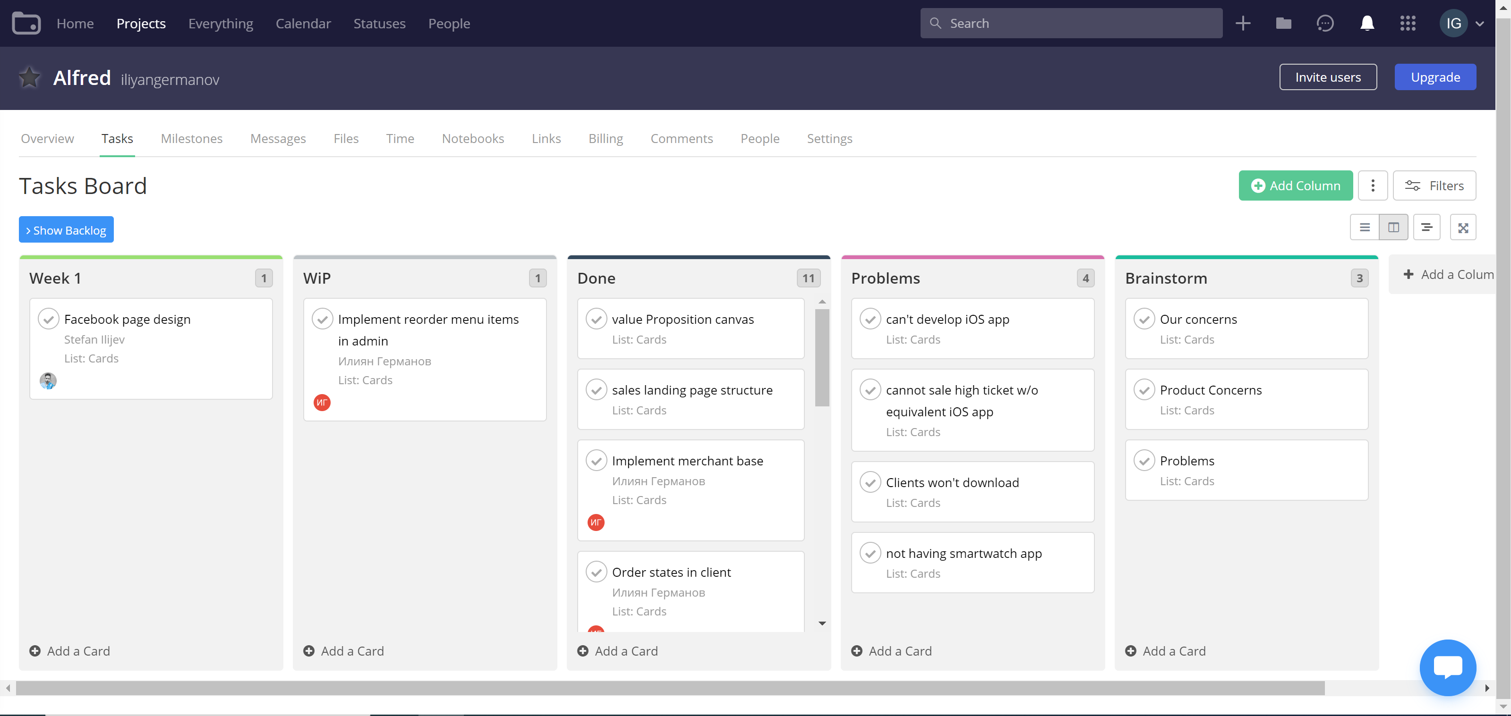Toggle completion on 'value Proposition canvas' card

pos(597,319)
